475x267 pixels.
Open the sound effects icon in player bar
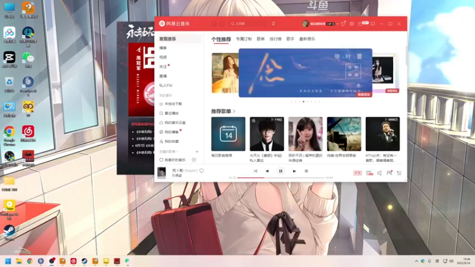(369, 173)
